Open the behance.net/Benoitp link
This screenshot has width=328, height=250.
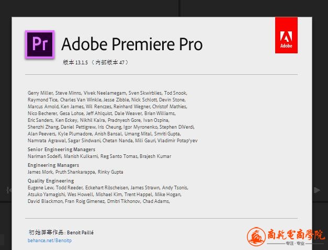tap(49, 241)
